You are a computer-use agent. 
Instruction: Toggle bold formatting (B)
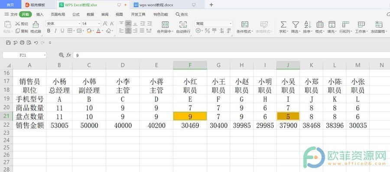point(49,31)
